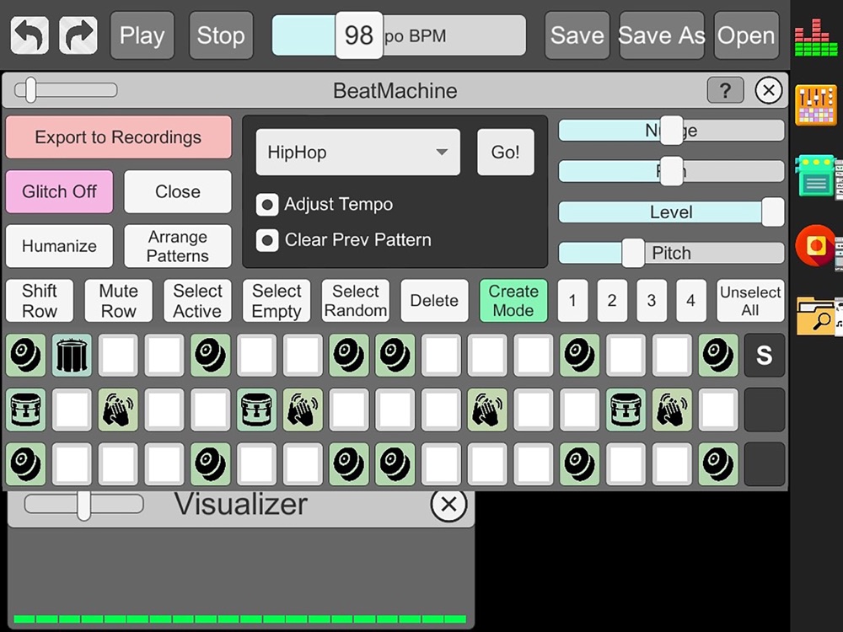Screen dimensions: 843x632
Task: Open the green effects pedal icon
Action: [815, 176]
